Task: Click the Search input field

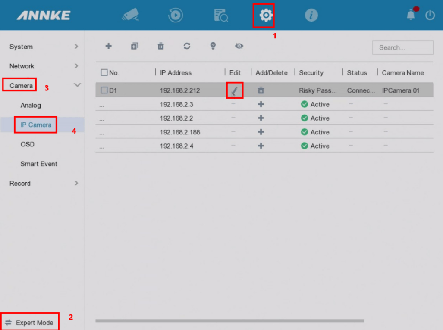Action: [402, 47]
